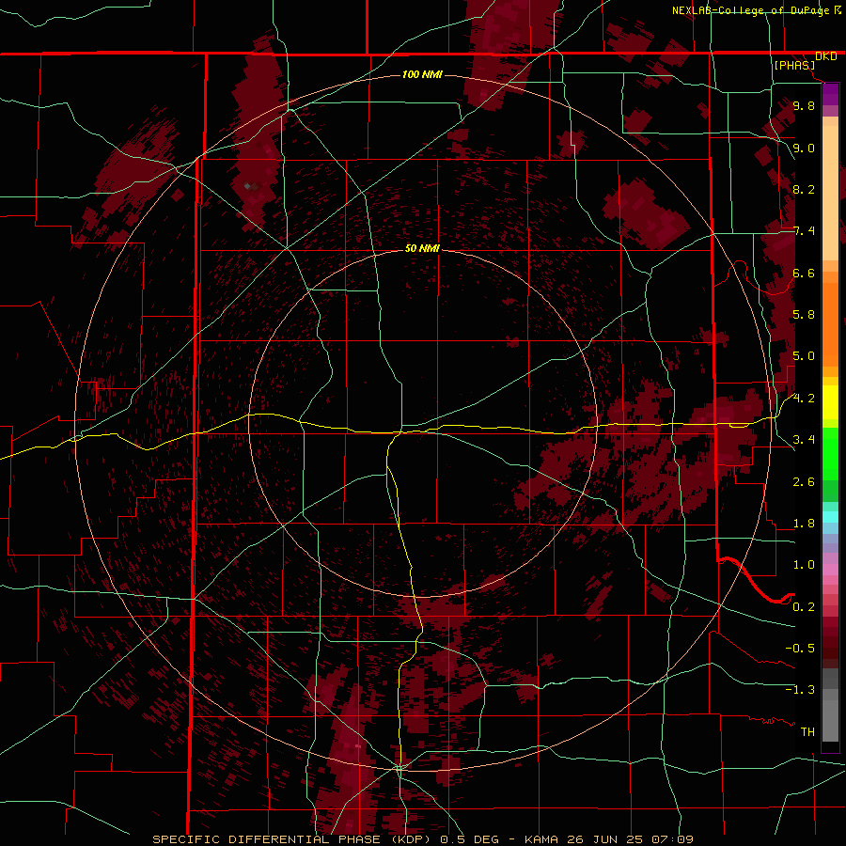This screenshot has height=846, width=846.
Task: Click the KAMA 26 JUN 25 07:09 timestamp
Action: click(608, 839)
